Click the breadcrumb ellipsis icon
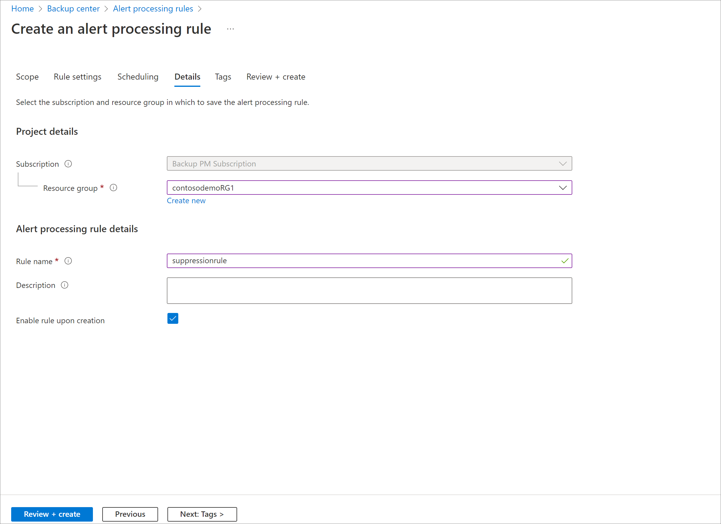The image size is (721, 524). 230,29
